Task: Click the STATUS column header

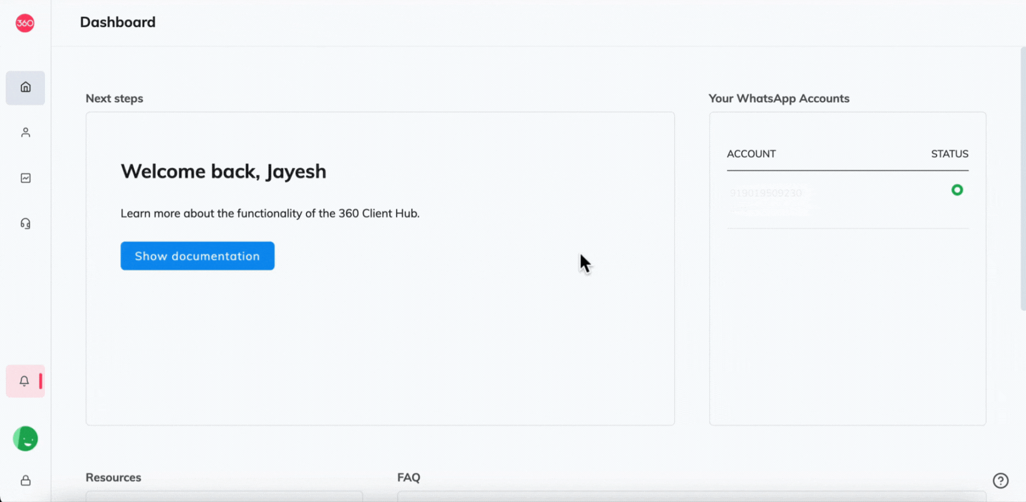Action: click(949, 154)
